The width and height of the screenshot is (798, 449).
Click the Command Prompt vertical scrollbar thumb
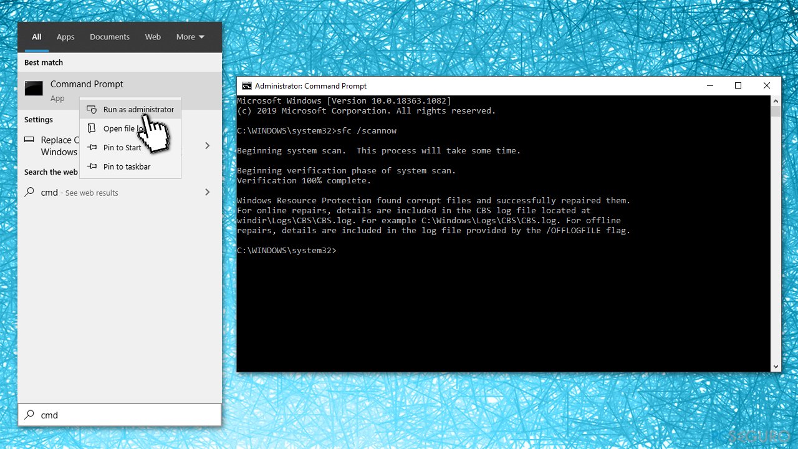pyautogui.click(x=776, y=112)
